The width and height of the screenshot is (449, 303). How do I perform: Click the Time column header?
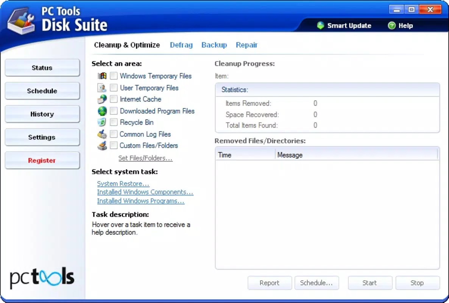click(x=245, y=155)
